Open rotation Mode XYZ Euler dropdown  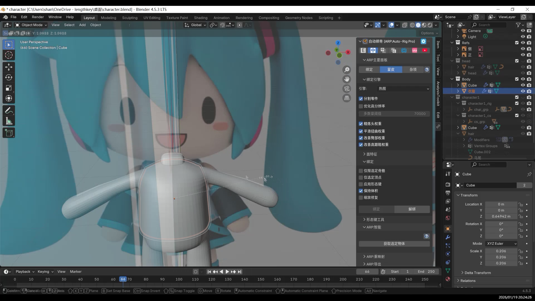click(502, 244)
